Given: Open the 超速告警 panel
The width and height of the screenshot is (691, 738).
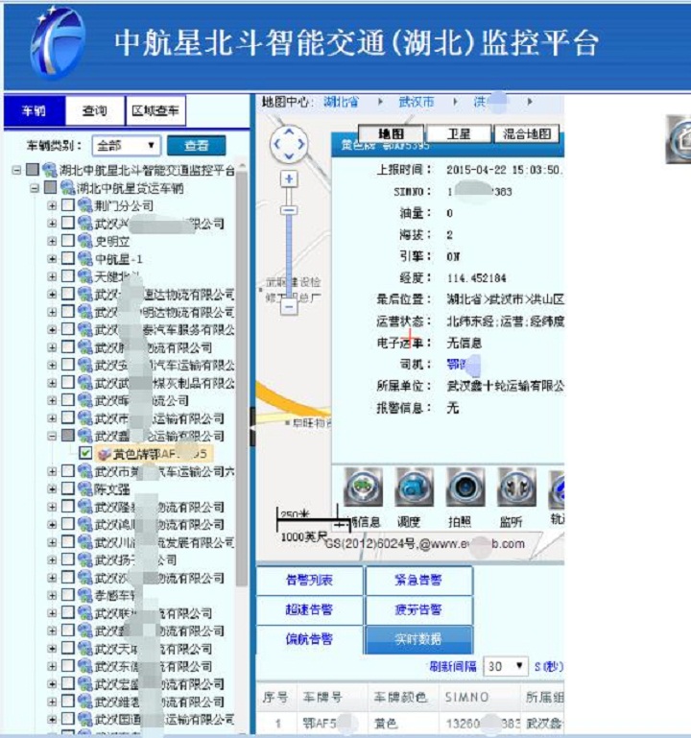Looking at the screenshot, I should [310, 610].
